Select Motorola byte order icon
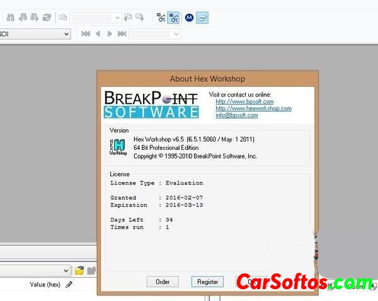 (188, 18)
